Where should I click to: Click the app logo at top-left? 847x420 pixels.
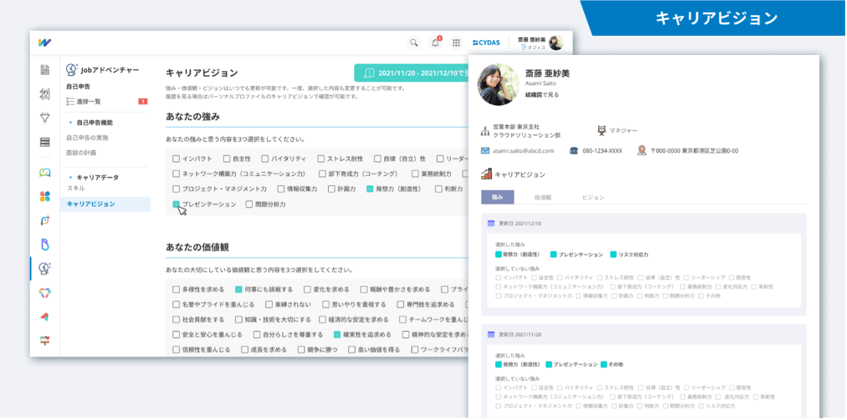[x=44, y=42]
